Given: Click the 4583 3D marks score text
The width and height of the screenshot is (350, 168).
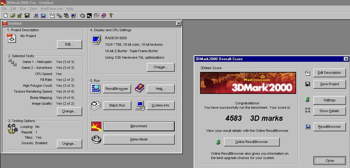Looking at the screenshot, I should [x=254, y=118].
